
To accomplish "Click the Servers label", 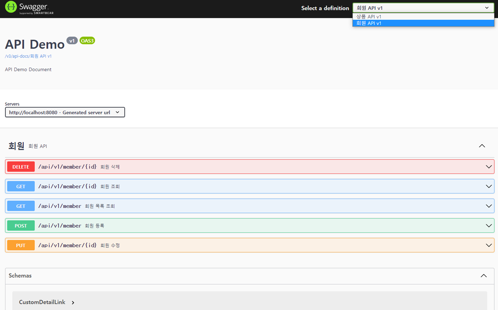I will (x=12, y=104).
